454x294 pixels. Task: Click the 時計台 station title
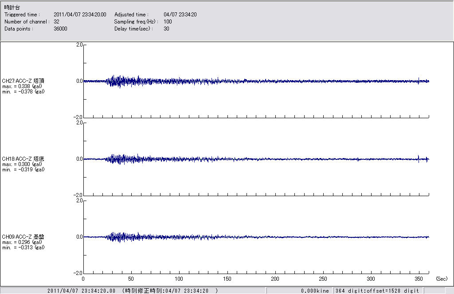(12, 8)
